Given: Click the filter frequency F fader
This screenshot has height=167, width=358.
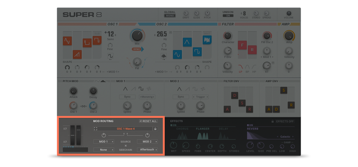Looking at the screenshot, I should 242,45.
